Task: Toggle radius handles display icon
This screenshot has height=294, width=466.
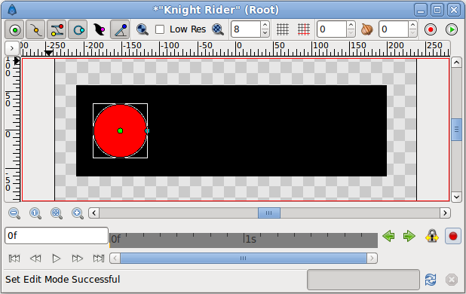Action: click(78, 29)
